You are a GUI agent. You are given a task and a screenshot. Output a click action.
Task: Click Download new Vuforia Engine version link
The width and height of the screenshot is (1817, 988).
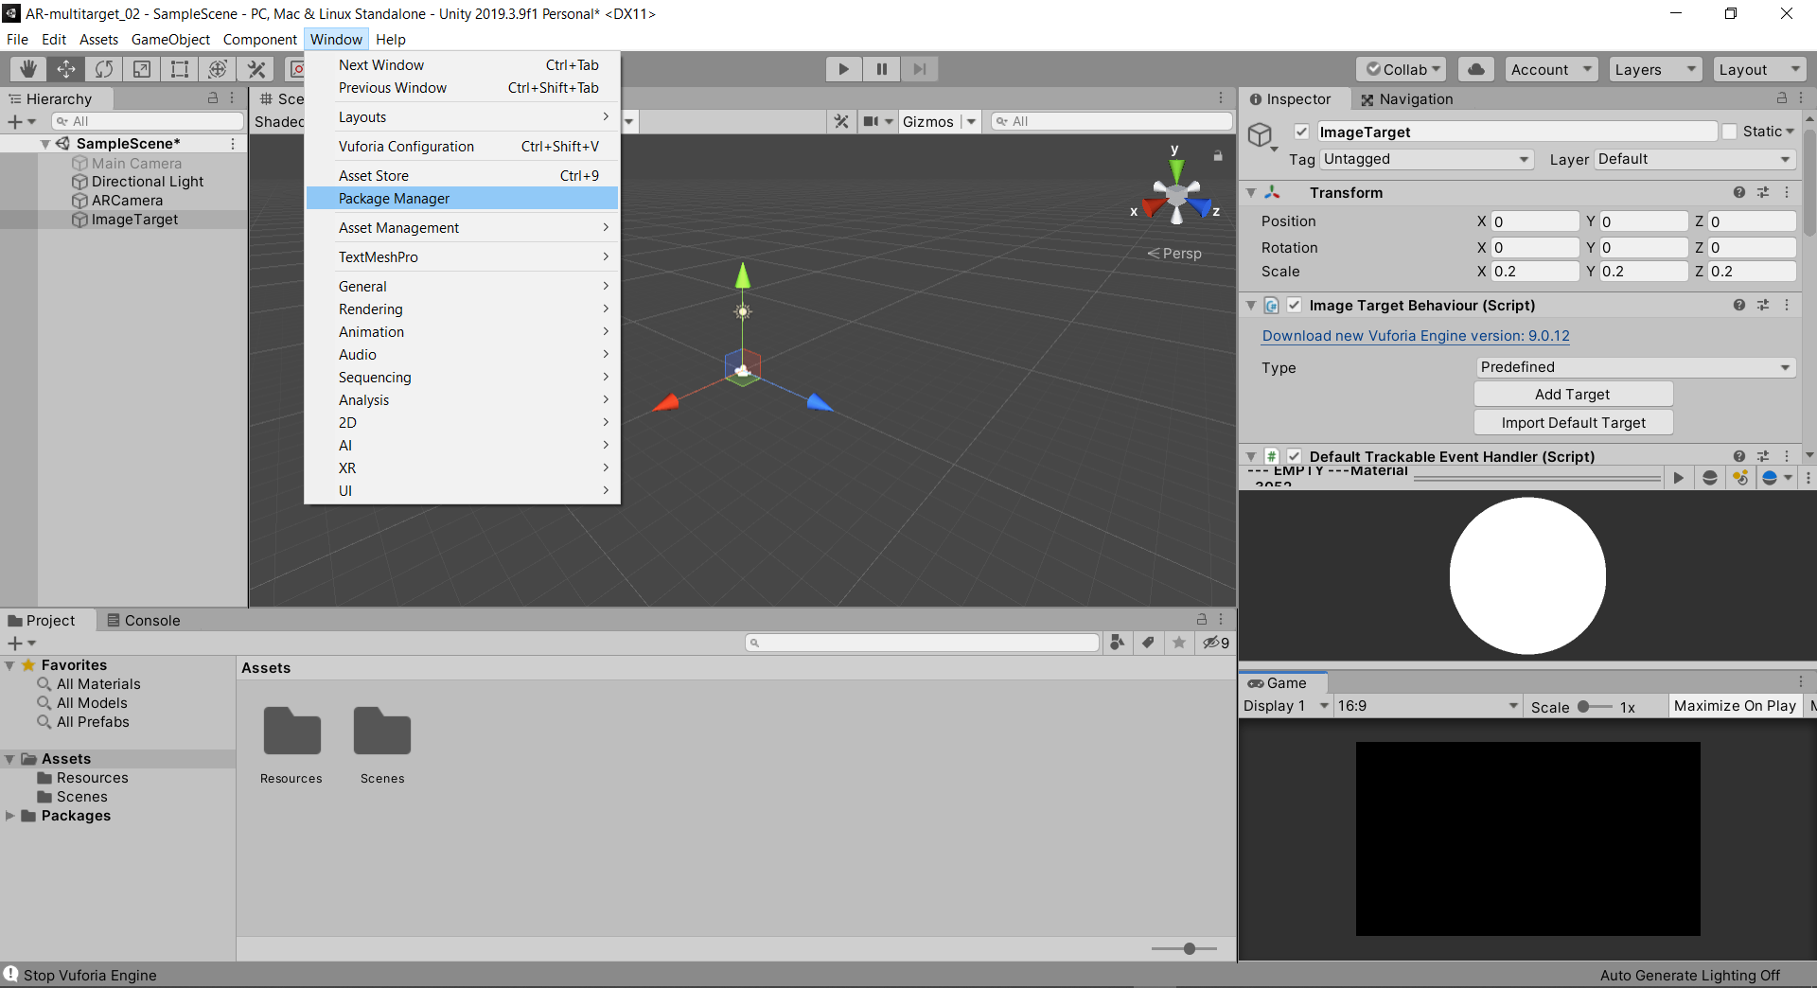pyautogui.click(x=1416, y=336)
